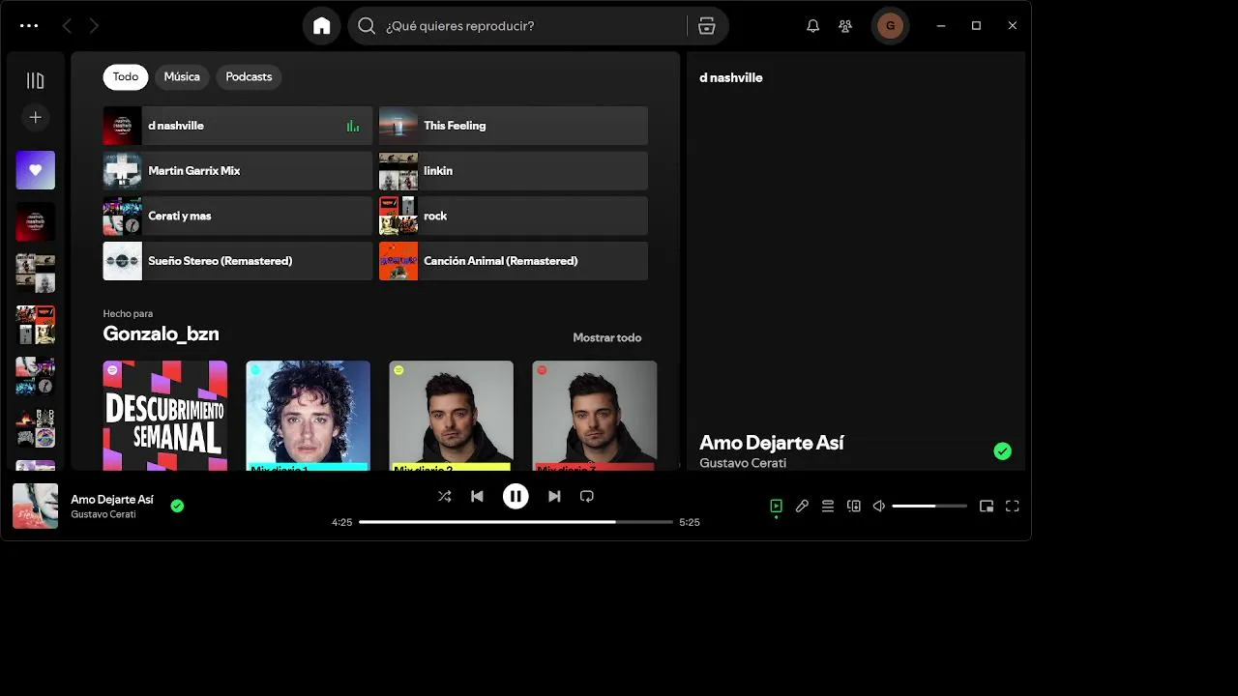The image size is (1238, 696).
Task: Open the playback queue
Action: pyautogui.click(x=828, y=506)
